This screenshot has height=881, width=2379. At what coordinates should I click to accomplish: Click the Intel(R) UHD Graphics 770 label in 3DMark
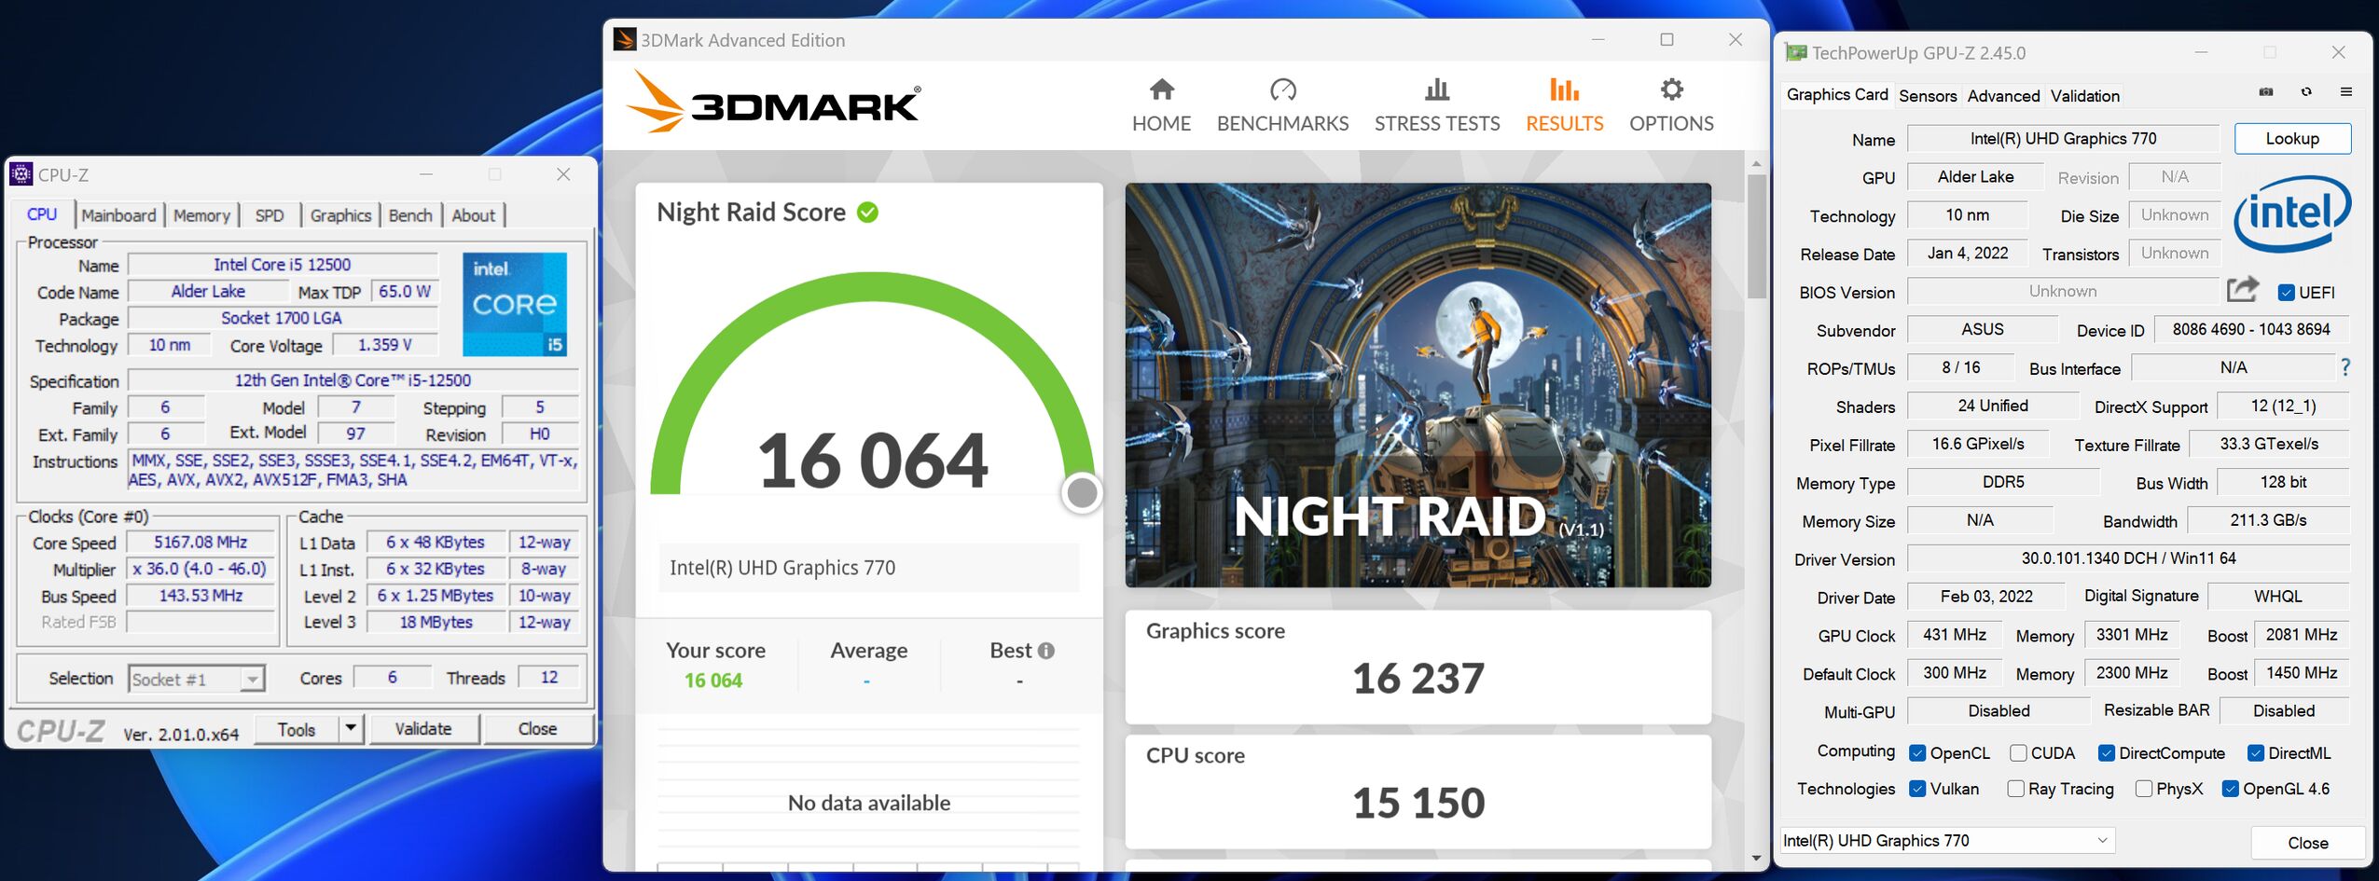pyautogui.click(x=781, y=568)
